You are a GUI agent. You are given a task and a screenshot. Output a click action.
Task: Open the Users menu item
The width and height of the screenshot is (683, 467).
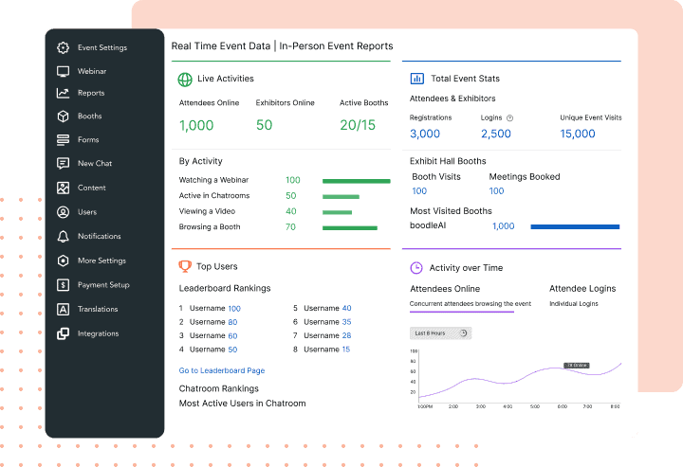87,212
